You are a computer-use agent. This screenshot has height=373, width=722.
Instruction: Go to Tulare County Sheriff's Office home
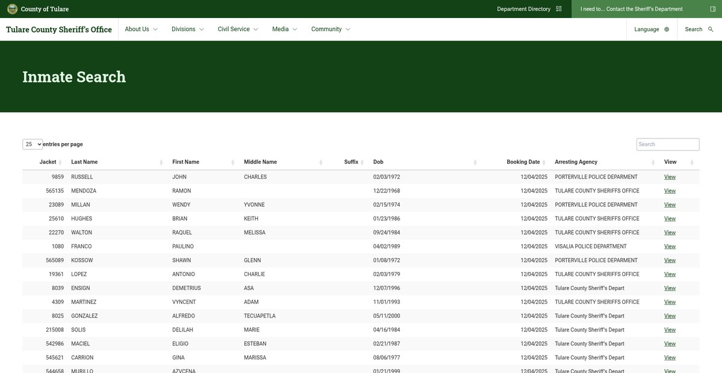pyautogui.click(x=59, y=29)
